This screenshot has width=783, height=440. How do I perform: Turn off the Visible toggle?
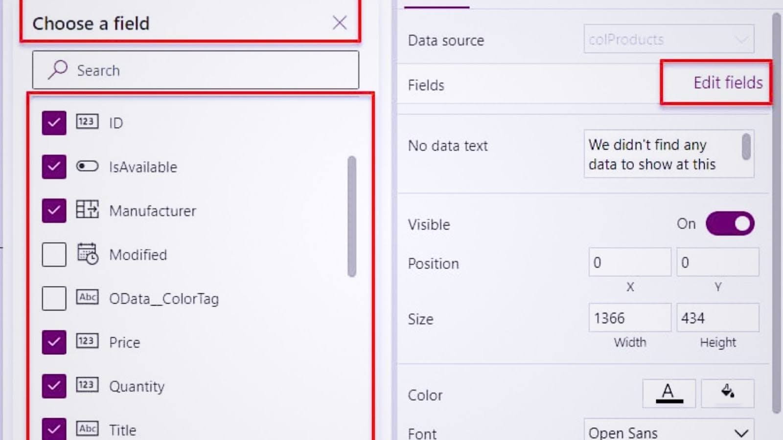[x=730, y=223]
